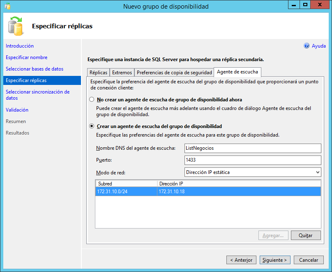
Task: Click the "< Anterior" button
Action: pyautogui.click(x=241, y=260)
